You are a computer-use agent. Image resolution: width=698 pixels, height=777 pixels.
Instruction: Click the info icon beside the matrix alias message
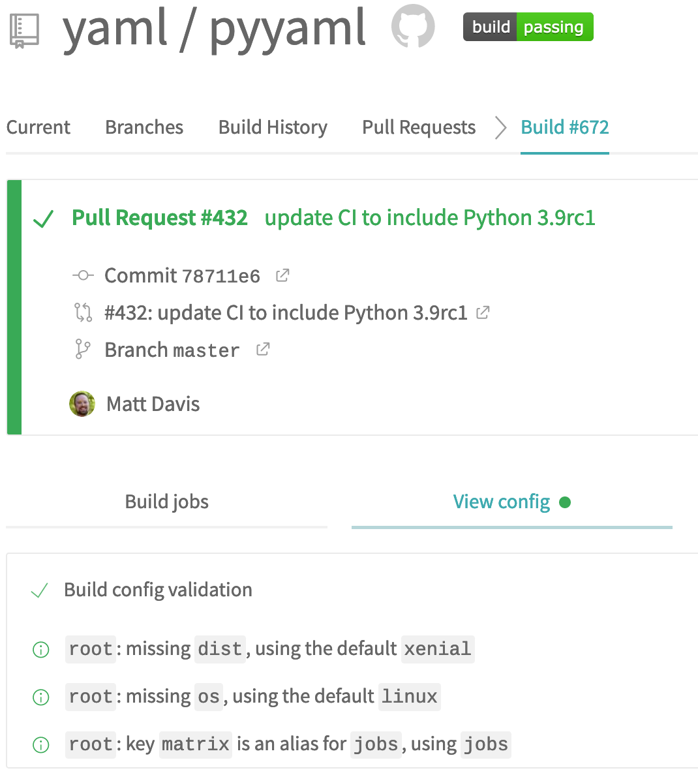tap(40, 745)
